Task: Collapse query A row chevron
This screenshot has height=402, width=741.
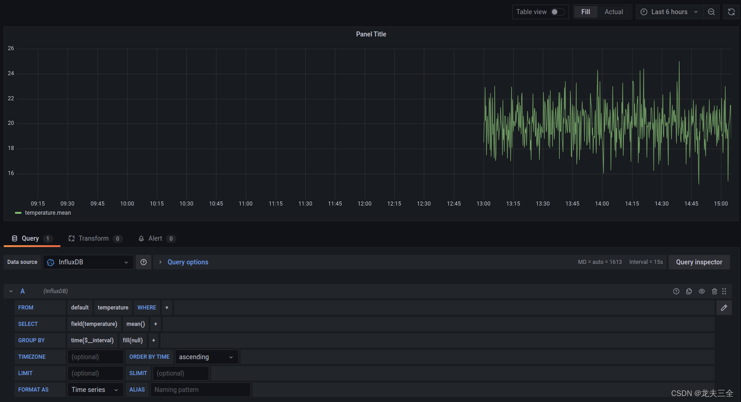Action: click(11, 291)
